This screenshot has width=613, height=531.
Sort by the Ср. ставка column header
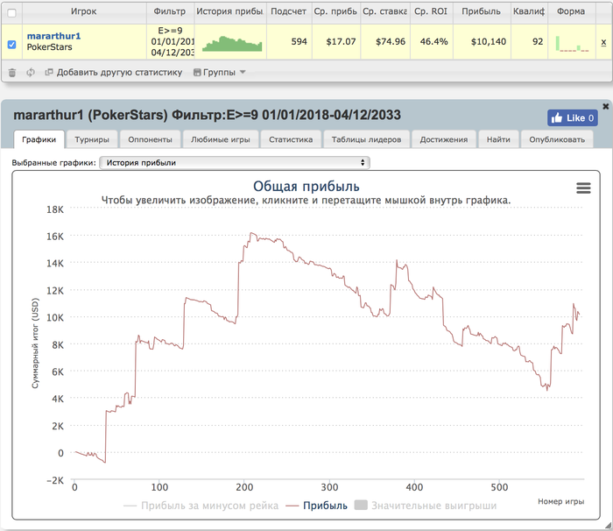(384, 11)
